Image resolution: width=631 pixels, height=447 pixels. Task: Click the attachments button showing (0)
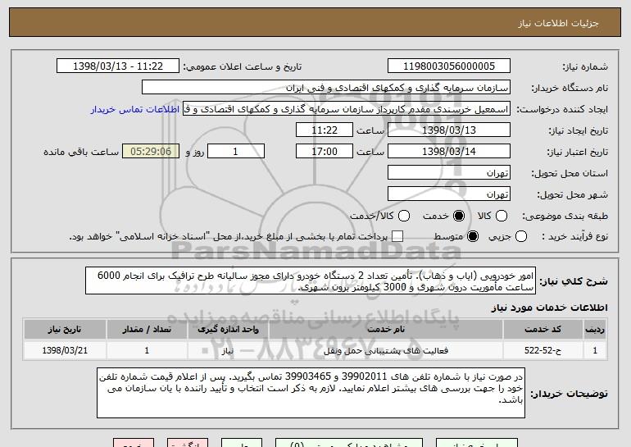pyautogui.click(x=349, y=443)
